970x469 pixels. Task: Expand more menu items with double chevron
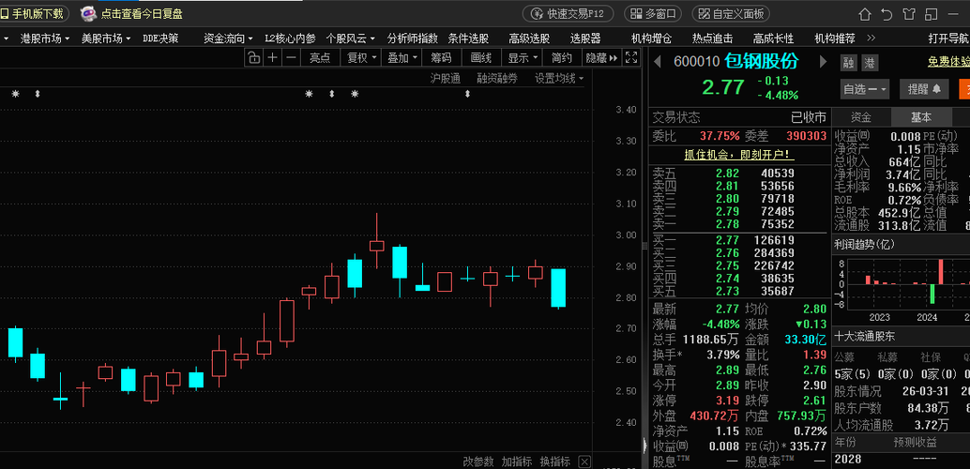(x=871, y=38)
